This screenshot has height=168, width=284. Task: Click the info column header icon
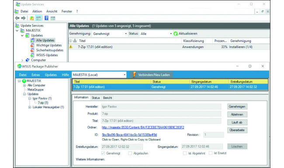pyautogui.click(x=71, y=41)
